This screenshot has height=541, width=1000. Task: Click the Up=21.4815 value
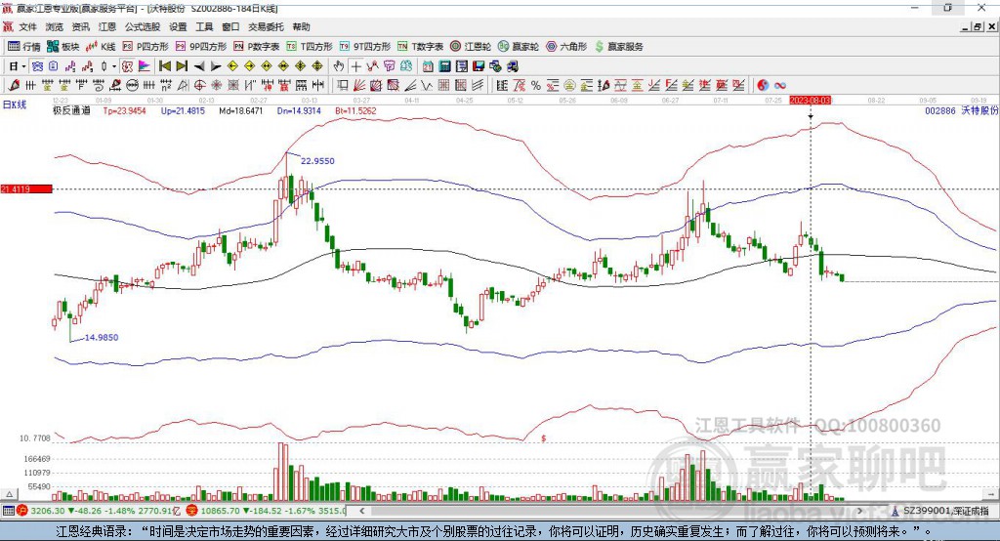(x=183, y=110)
